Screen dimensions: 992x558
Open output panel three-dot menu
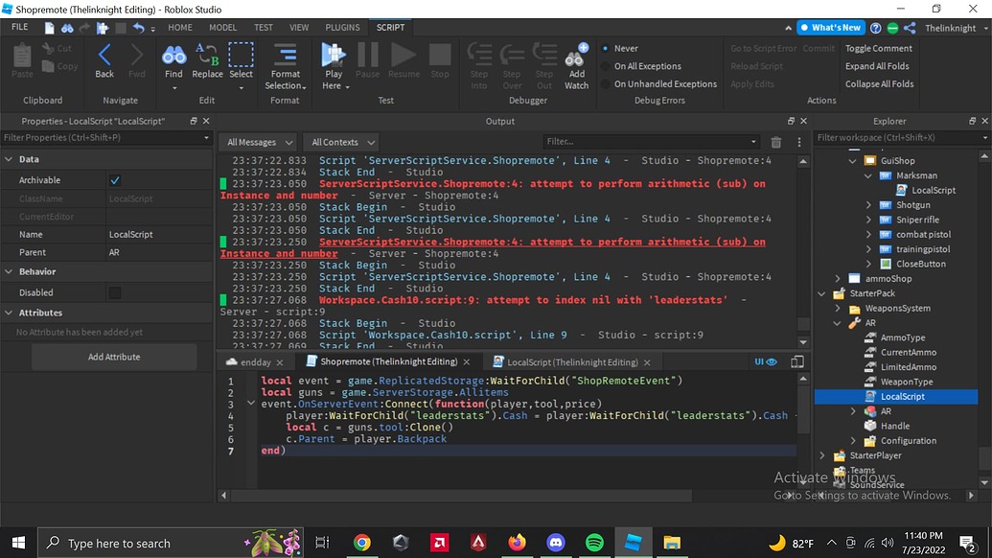tap(799, 142)
